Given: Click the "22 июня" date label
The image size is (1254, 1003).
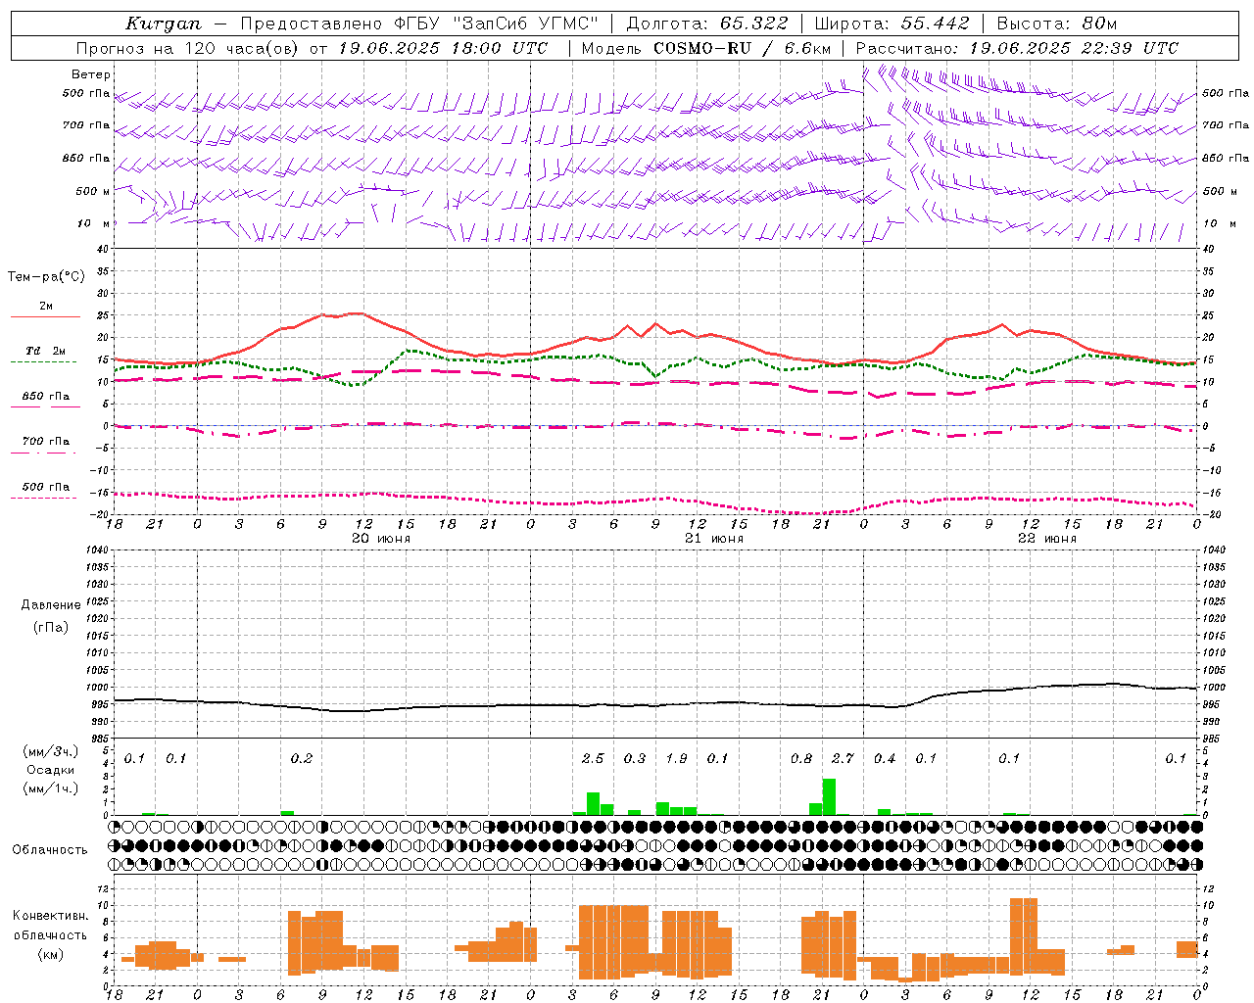Looking at the screenshot, I should [1047, 539].
